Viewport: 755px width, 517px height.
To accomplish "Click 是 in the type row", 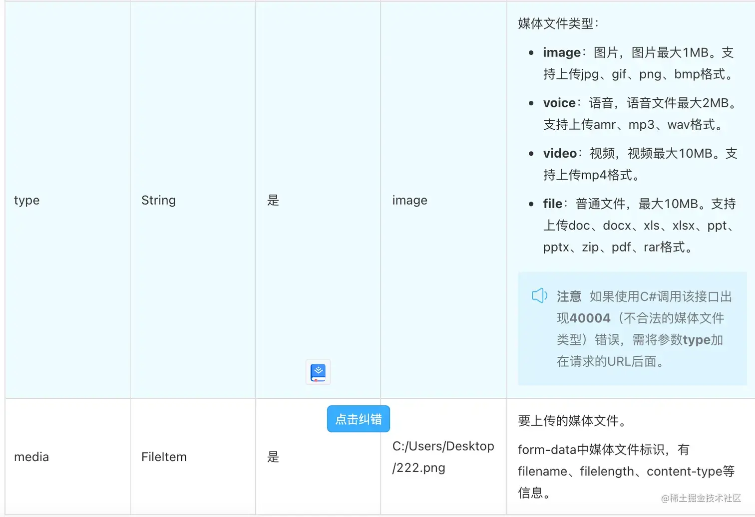I will tap(273, 200).
